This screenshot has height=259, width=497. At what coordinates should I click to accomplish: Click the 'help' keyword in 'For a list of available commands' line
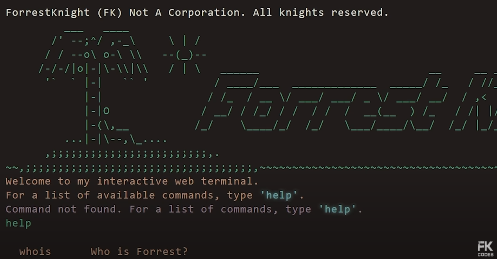(279, 195)
